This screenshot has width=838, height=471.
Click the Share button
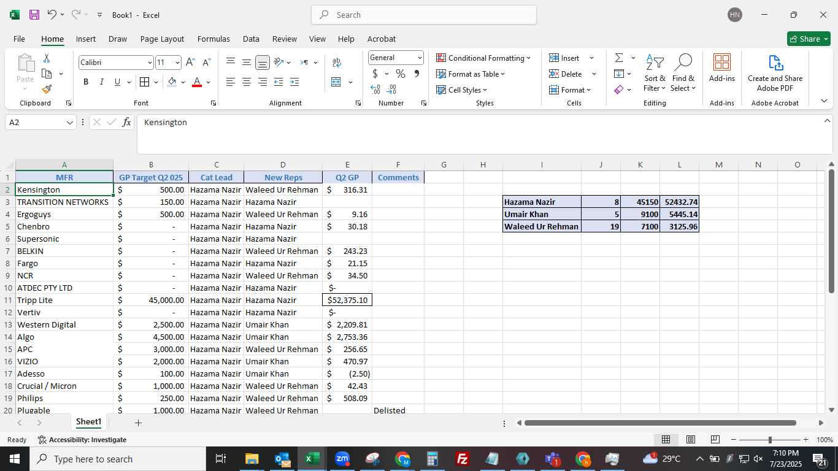click(809, 39)
